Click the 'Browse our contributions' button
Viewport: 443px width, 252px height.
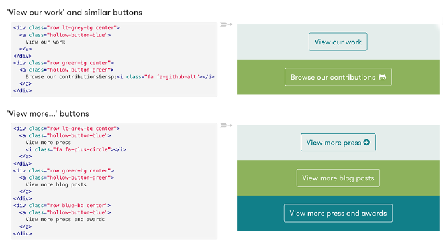point(338,77)
